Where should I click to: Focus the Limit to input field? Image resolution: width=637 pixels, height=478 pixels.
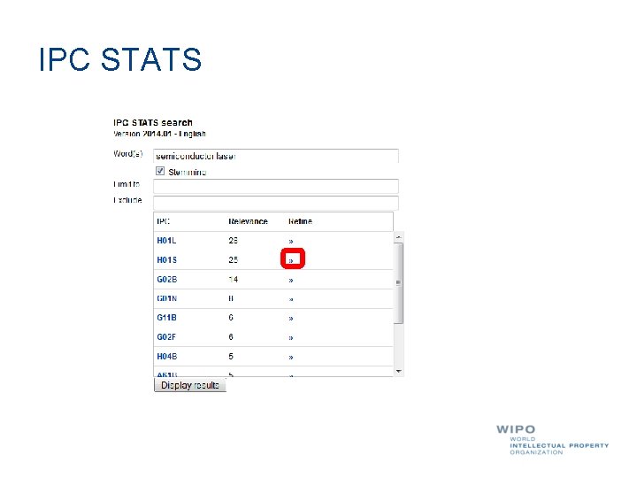(276, 186)
